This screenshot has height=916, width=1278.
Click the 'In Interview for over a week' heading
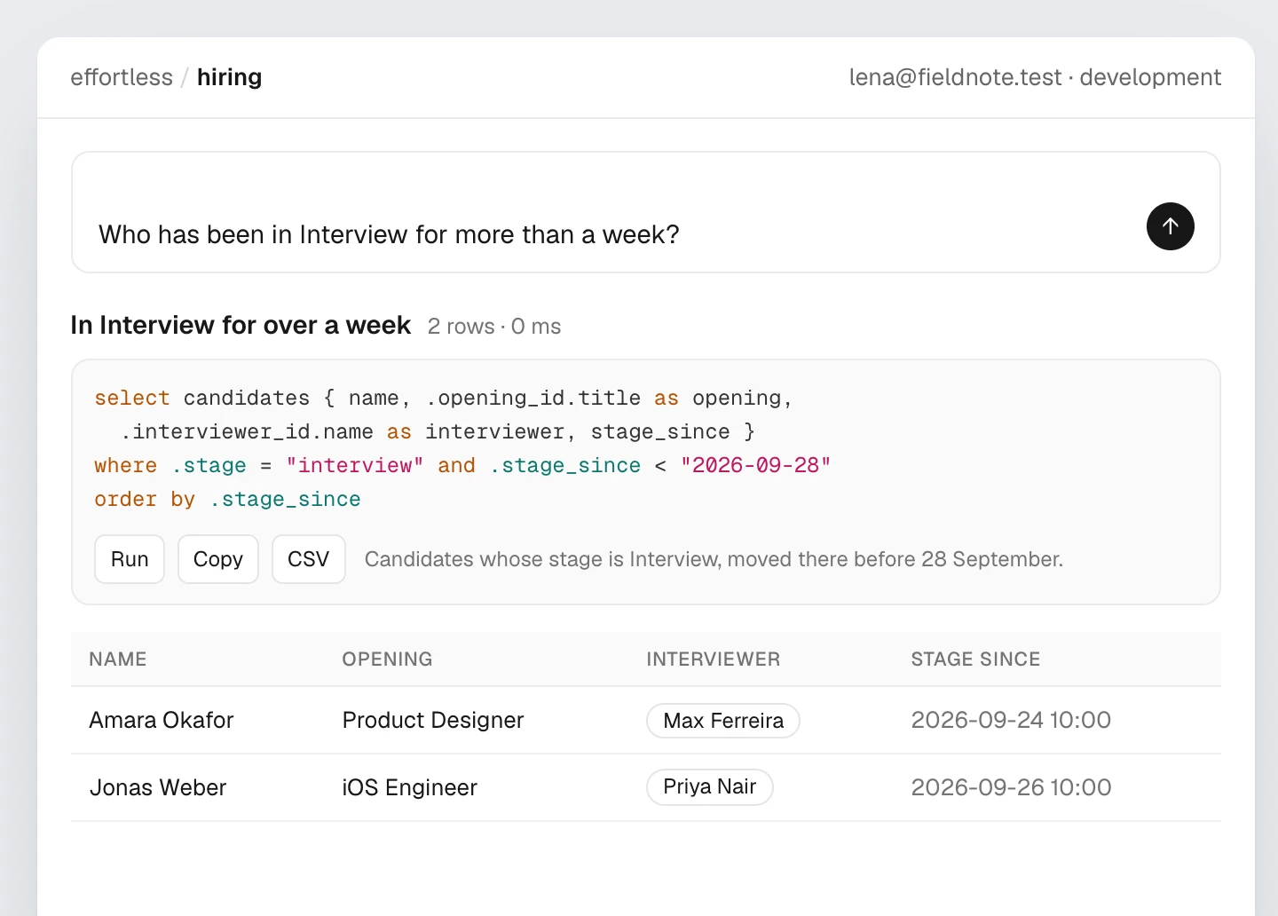(x=241, y=326)
